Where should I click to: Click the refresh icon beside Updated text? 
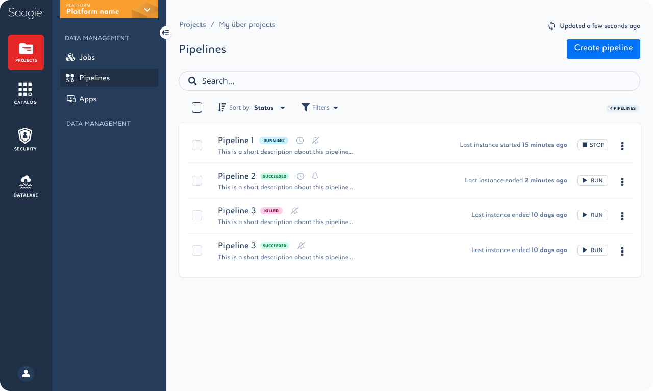click(551, 26)
